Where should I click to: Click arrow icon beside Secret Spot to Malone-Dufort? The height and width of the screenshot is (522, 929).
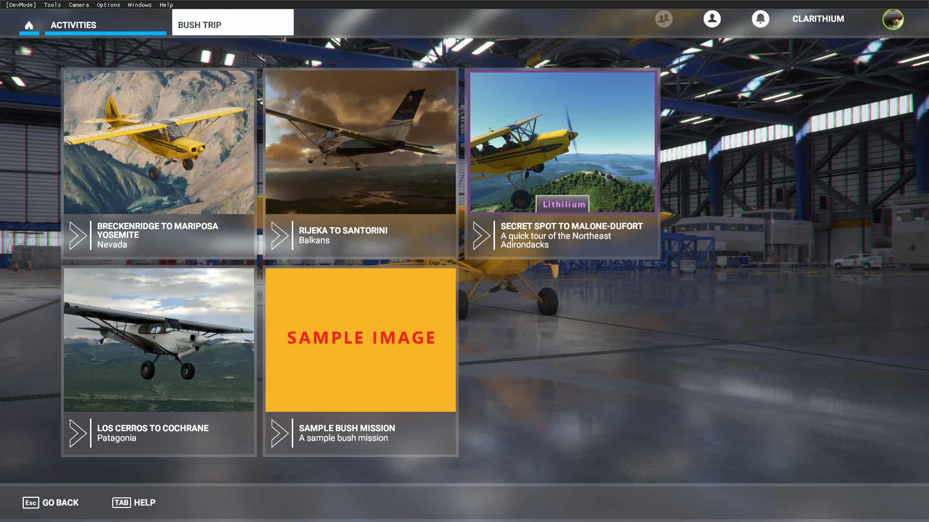click(x=481, y=235)
